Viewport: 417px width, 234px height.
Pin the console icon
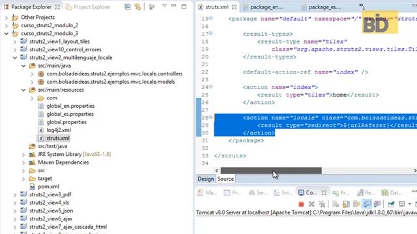391,204
